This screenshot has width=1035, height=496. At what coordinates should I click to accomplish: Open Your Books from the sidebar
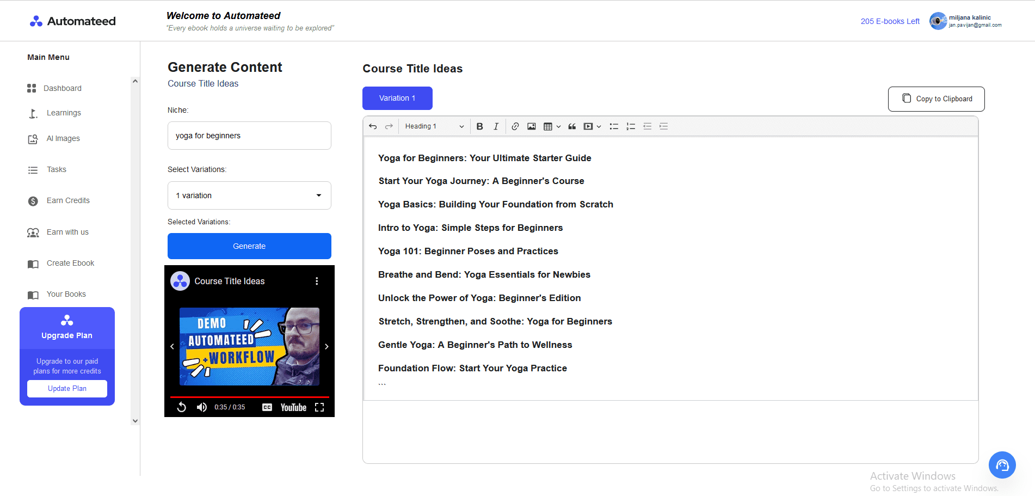click(x=65, y=294)
